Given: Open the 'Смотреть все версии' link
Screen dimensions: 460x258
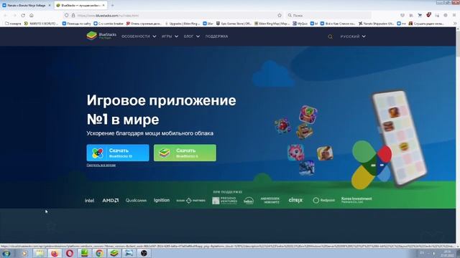Looking at the screenshot, I should (101, 165).
